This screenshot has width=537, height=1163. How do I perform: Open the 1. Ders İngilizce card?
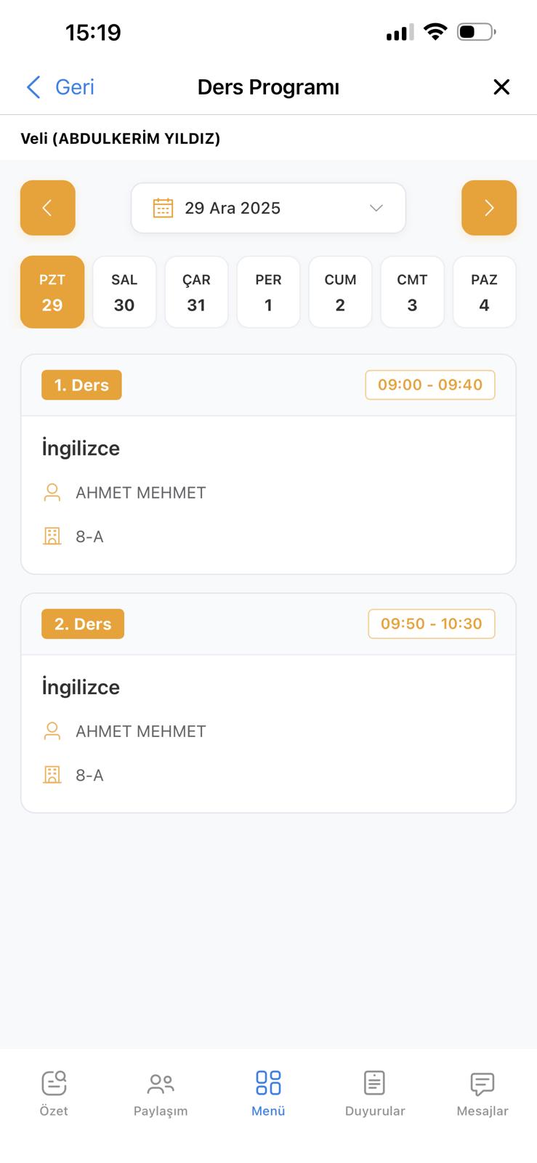268,464
